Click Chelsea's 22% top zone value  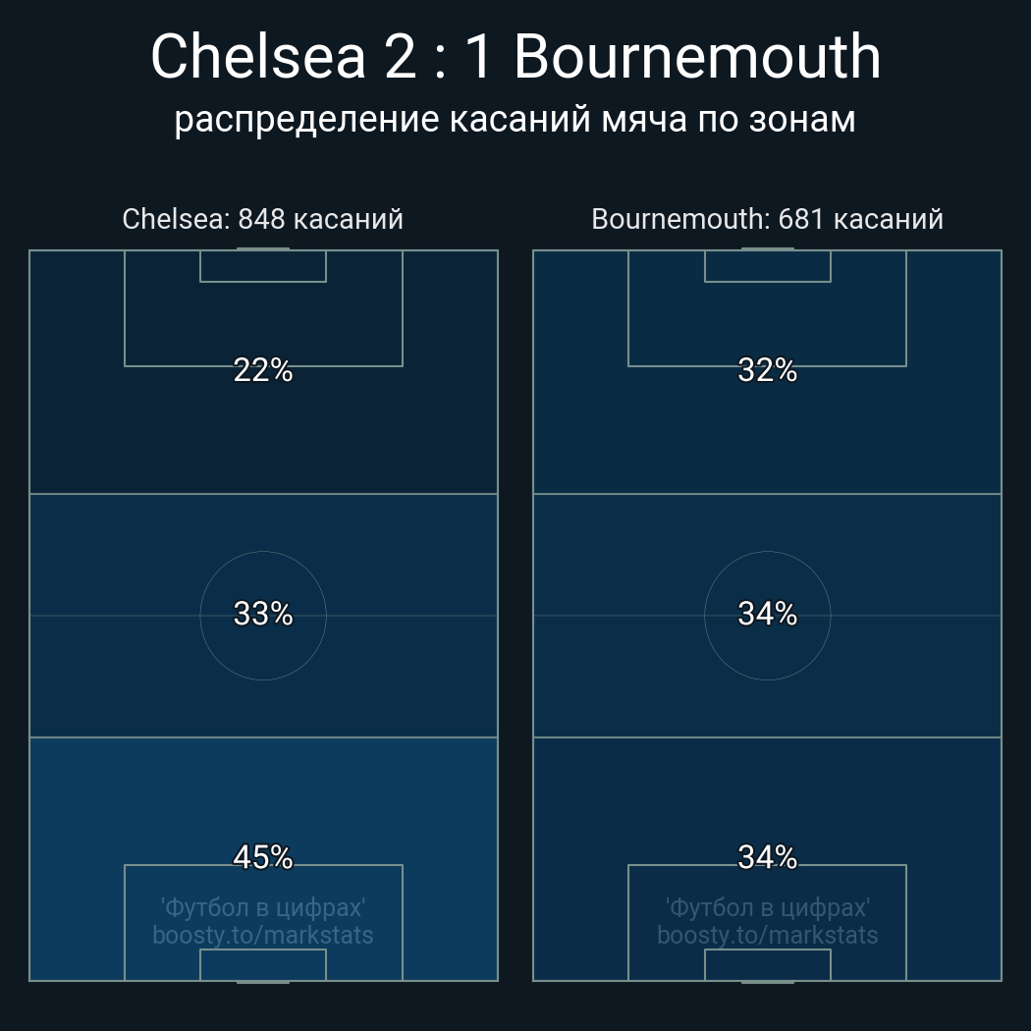click(263, 370)
